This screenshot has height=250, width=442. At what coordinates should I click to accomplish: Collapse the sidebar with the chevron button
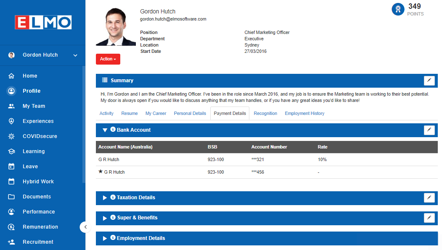(x=85, y=227)
